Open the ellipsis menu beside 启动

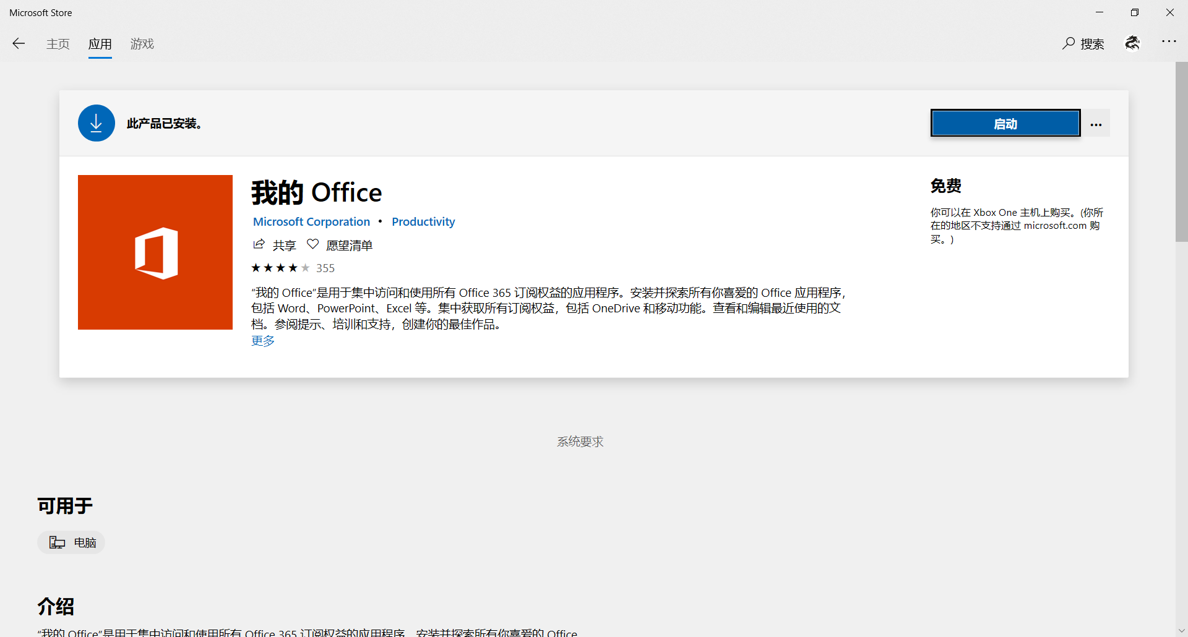[1096, 124]
